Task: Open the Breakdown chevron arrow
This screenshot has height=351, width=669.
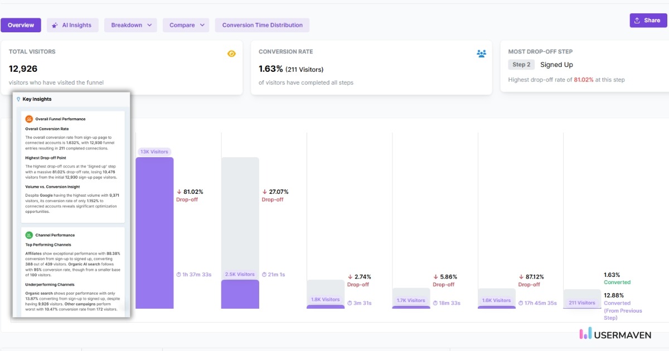Action: tap(149, 25)
